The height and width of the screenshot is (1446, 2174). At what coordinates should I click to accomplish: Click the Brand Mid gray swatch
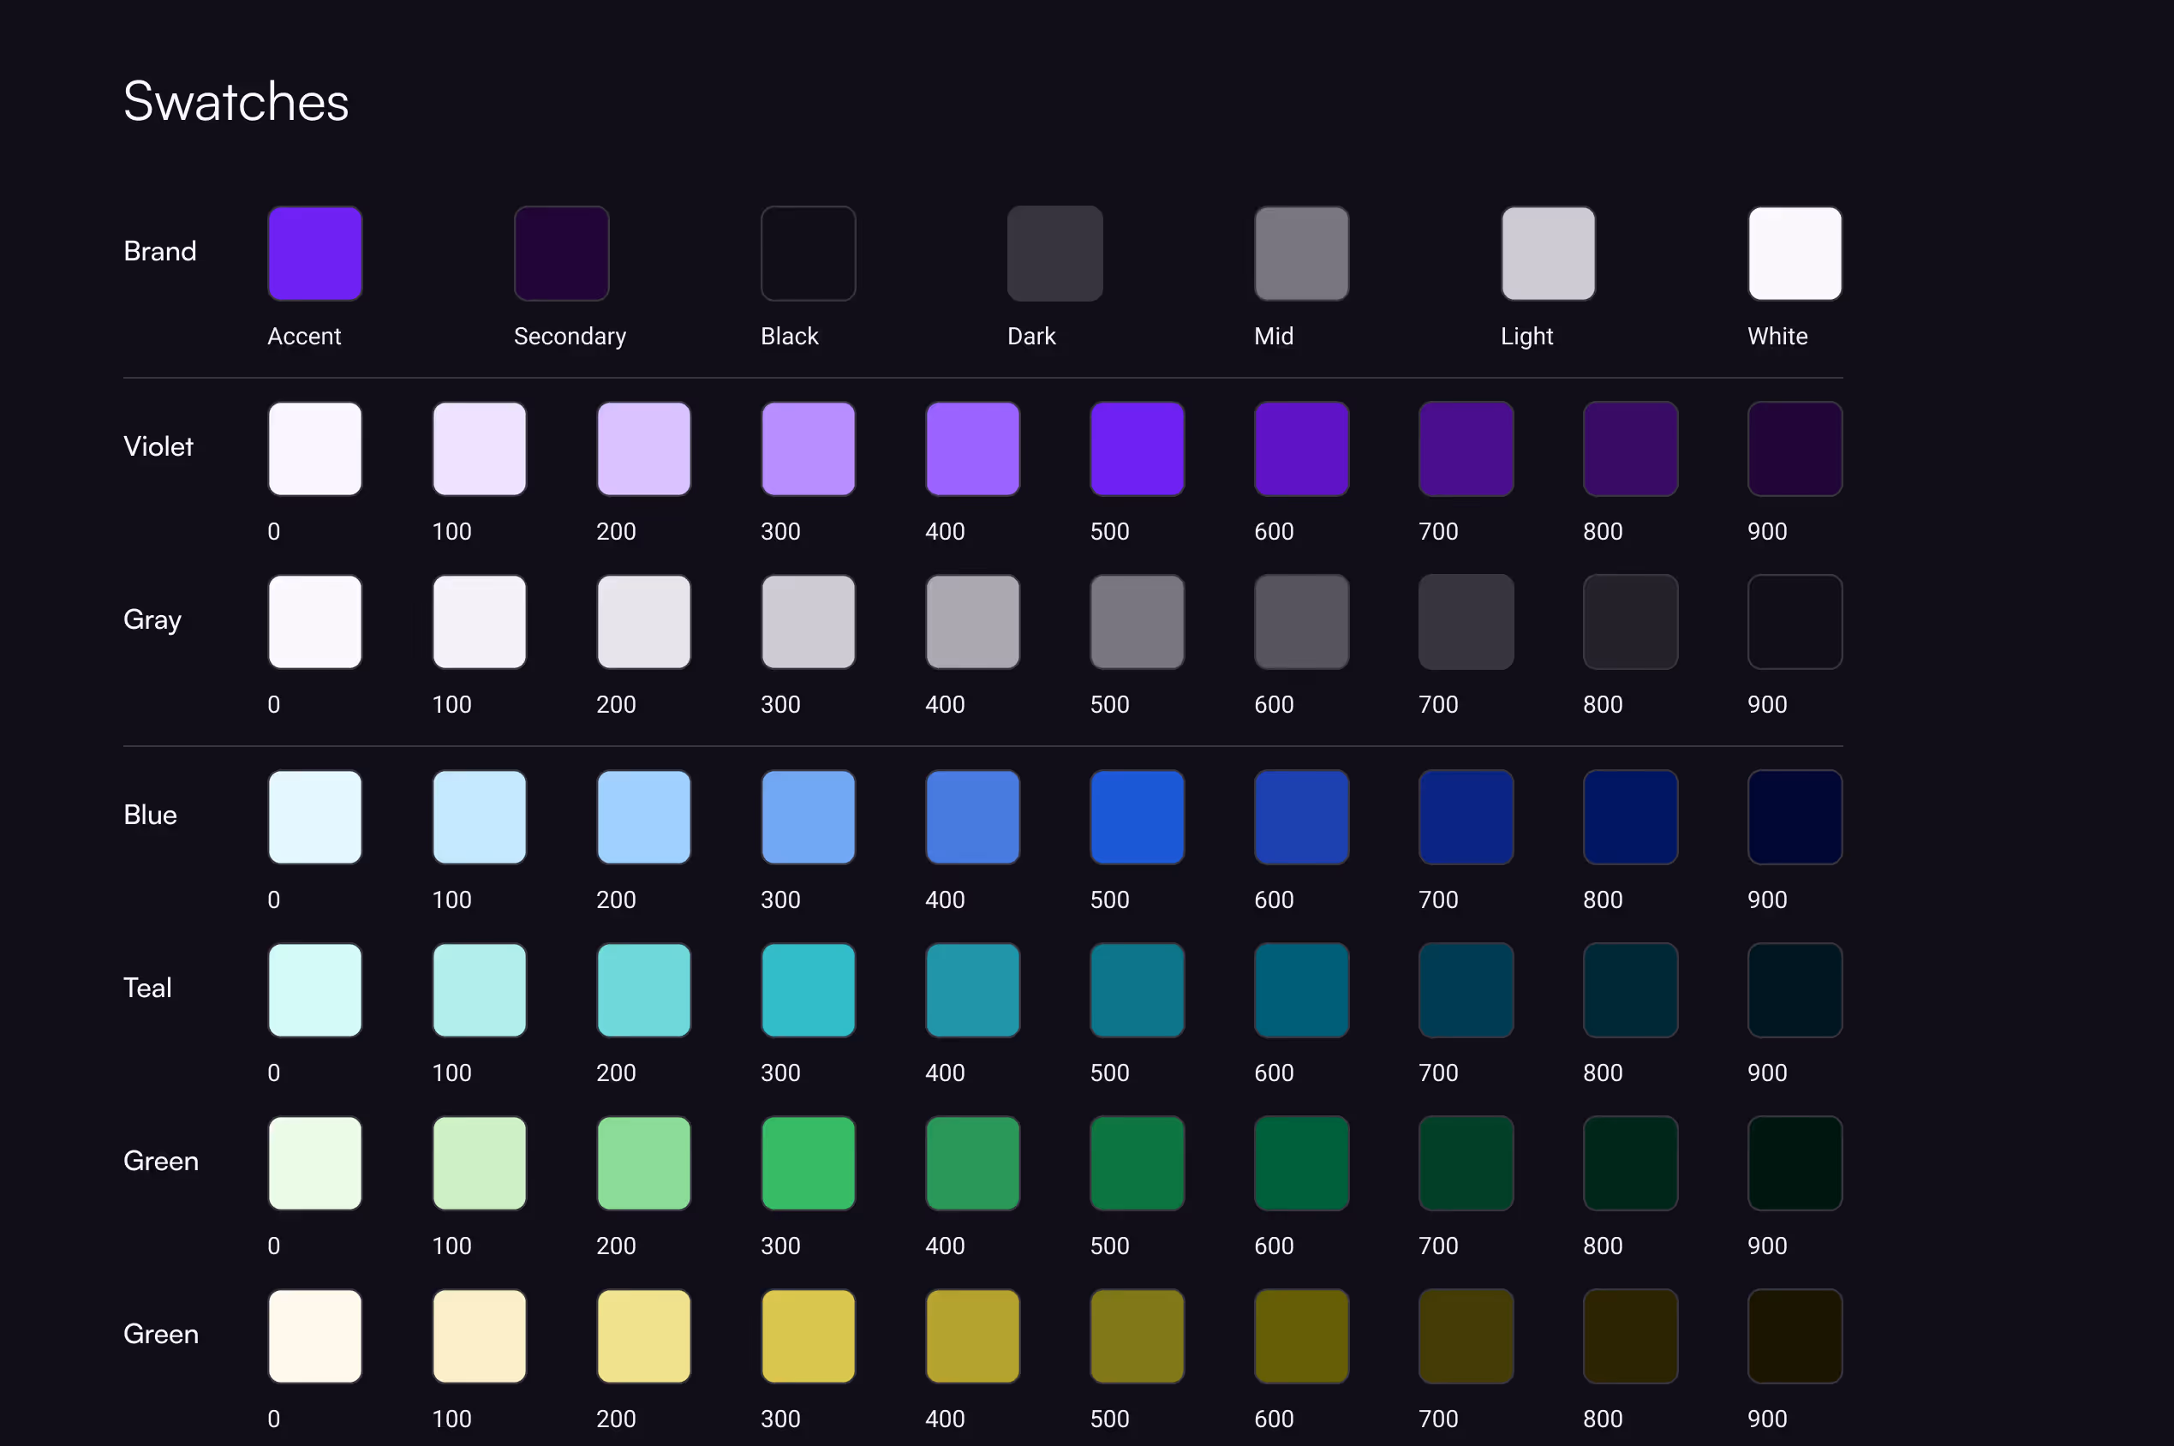(1301, 253)
